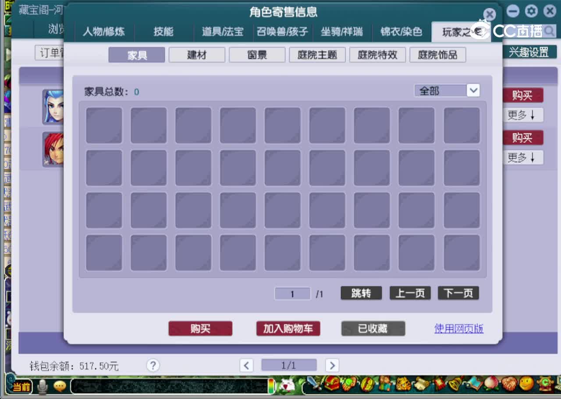Open the CC直播 search magnifier icon
Image resolution: width=561 pixels, height=399 pixels.
(x=548, y=32)
